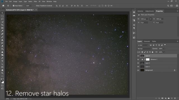
Task: Click the zoom level 25% status field
Action: 8,99
